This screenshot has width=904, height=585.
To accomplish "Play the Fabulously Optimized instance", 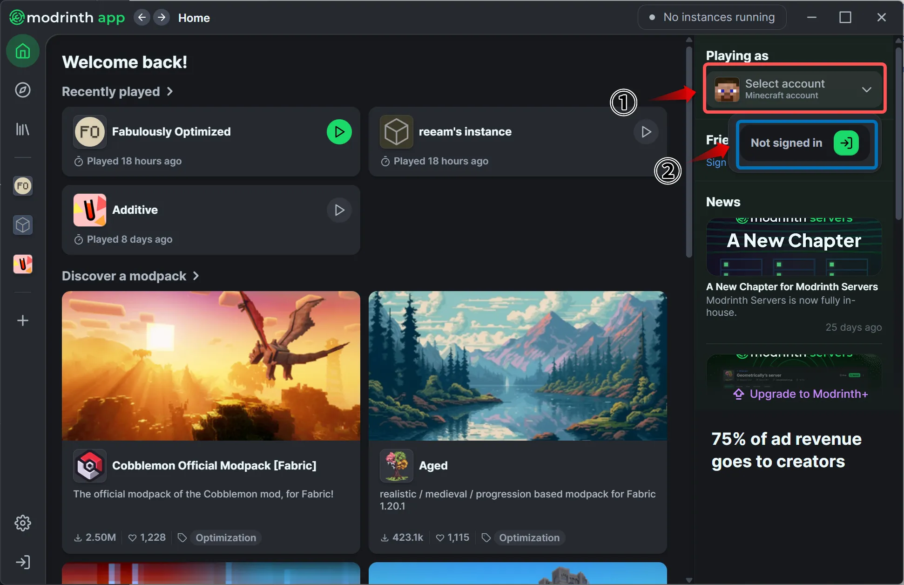I will [339, 132].
